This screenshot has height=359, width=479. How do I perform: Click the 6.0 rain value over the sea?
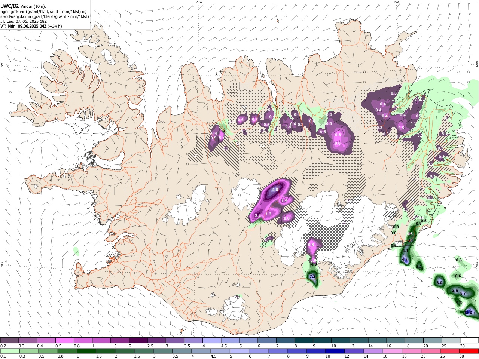pos(439,283)
